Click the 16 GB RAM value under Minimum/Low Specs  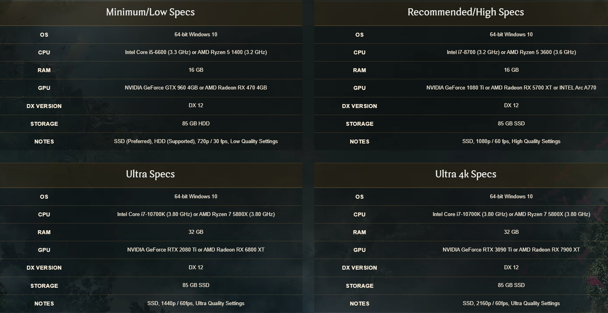click(196, 70)
